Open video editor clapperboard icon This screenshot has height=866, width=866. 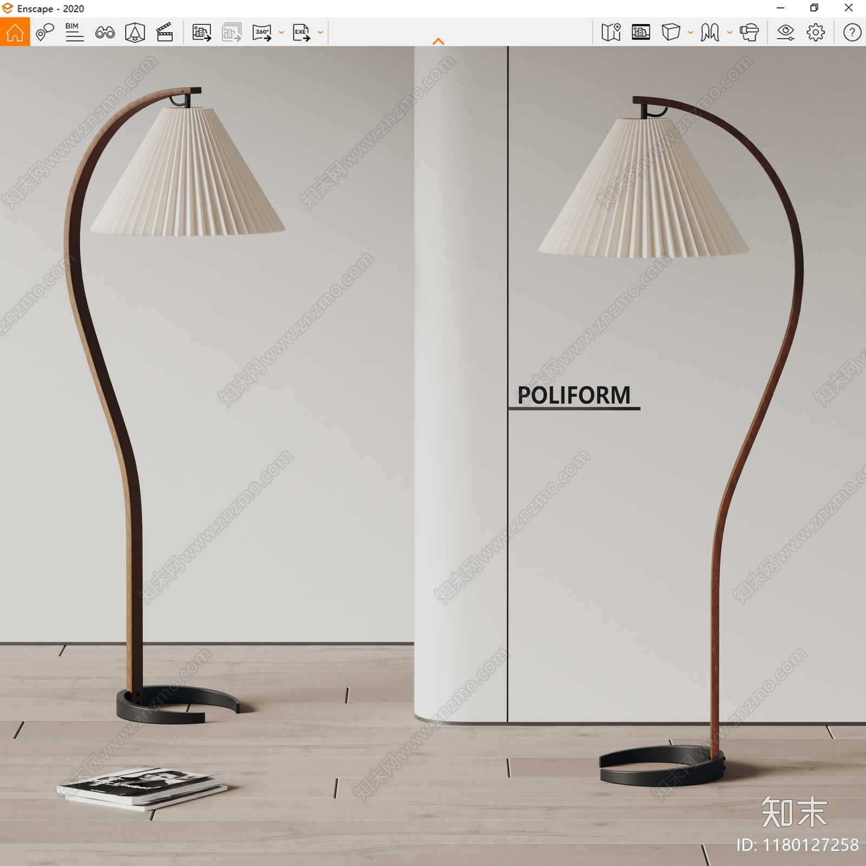tap(165, 32)
